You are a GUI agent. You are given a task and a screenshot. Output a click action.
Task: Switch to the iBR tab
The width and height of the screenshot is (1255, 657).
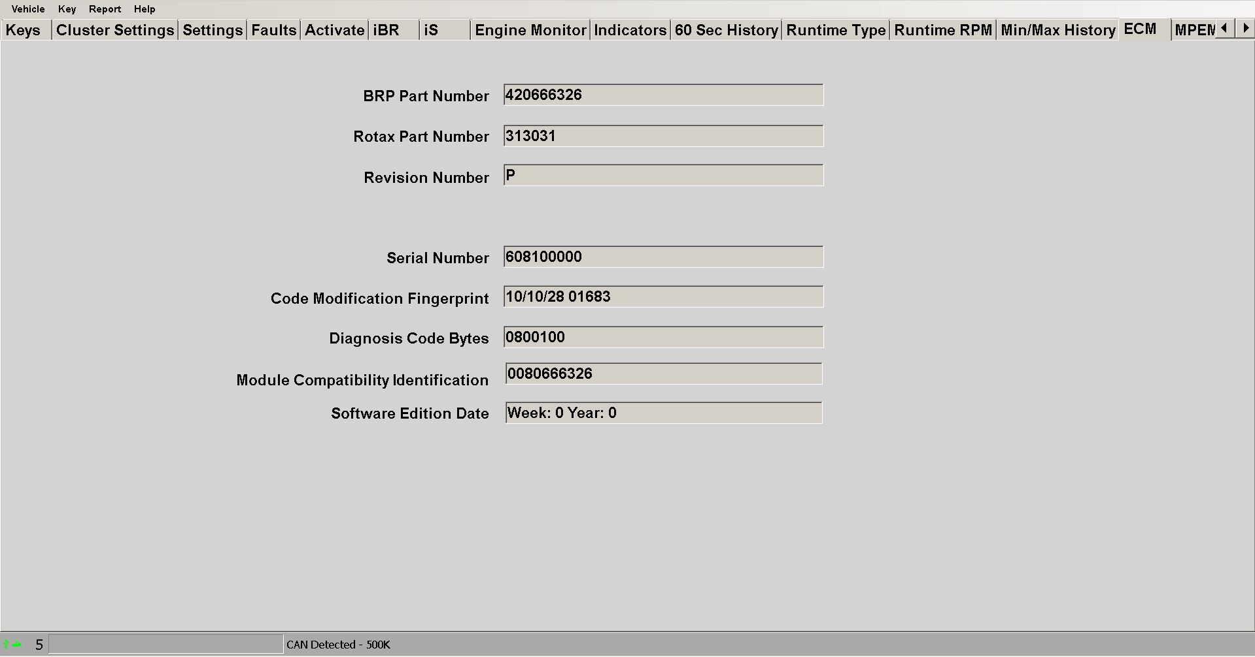click(x=394, y=30)
